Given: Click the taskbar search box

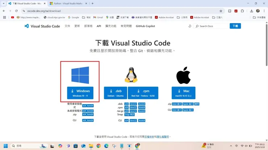Looking at the screenshot, I should 29,146.
